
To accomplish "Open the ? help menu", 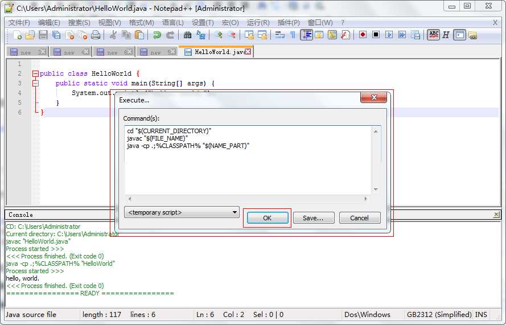I will [x=343, y=23].
